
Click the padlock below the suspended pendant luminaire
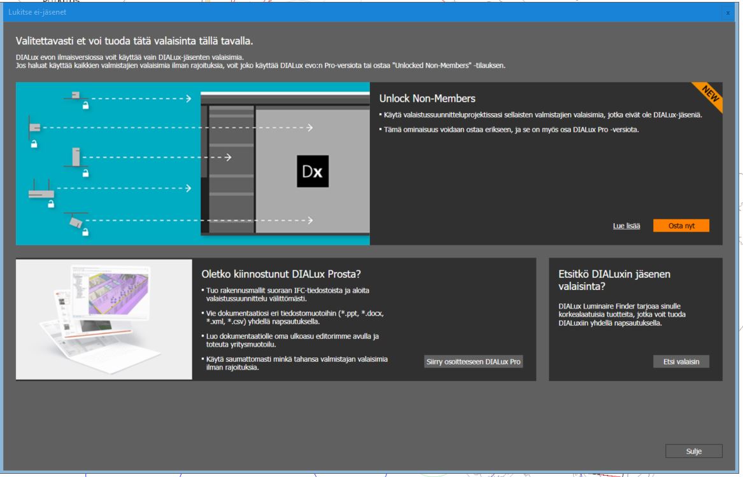[x=52, y=204]
